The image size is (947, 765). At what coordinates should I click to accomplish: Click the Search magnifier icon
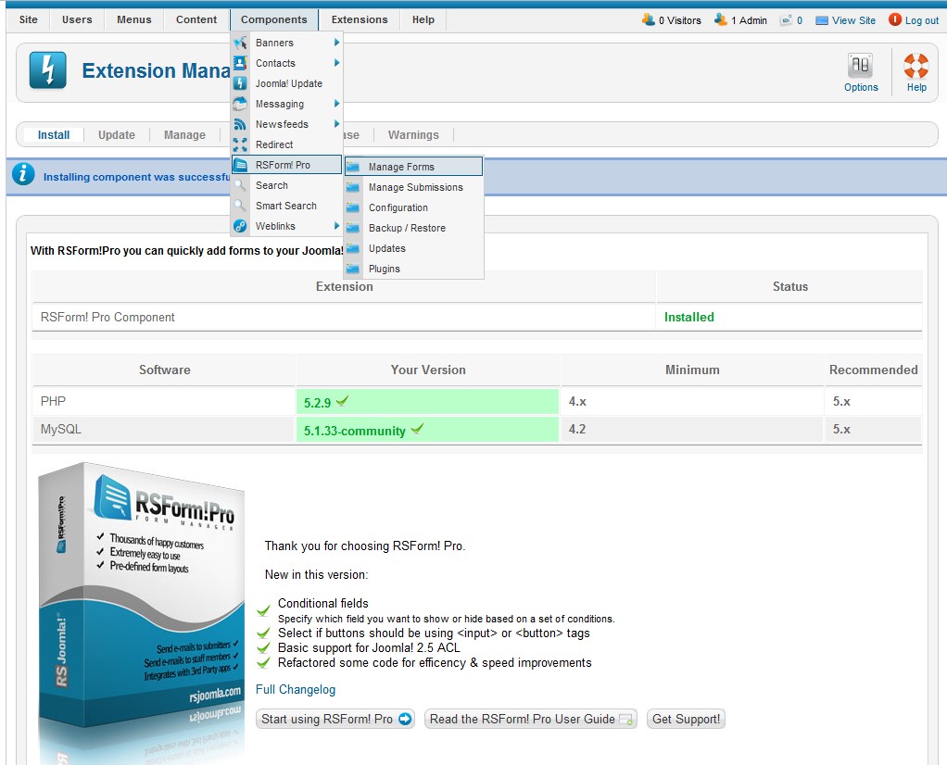pyautogui.click(x=240, y=185)
